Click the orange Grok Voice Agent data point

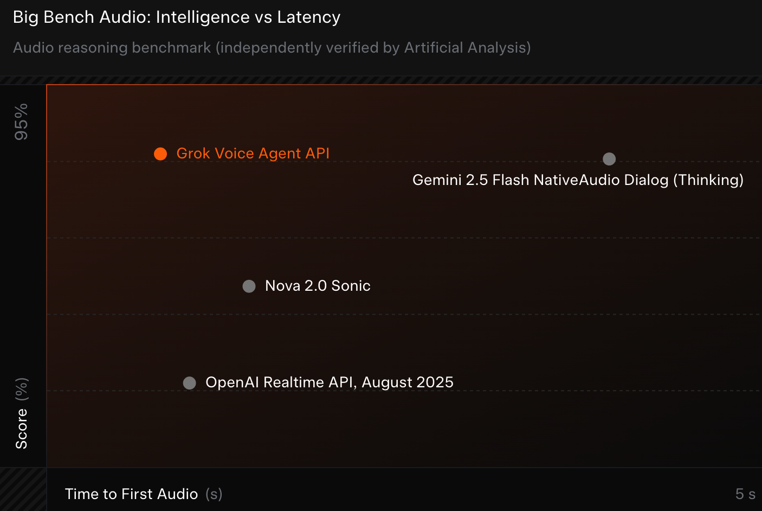click(x=160, y=154)
